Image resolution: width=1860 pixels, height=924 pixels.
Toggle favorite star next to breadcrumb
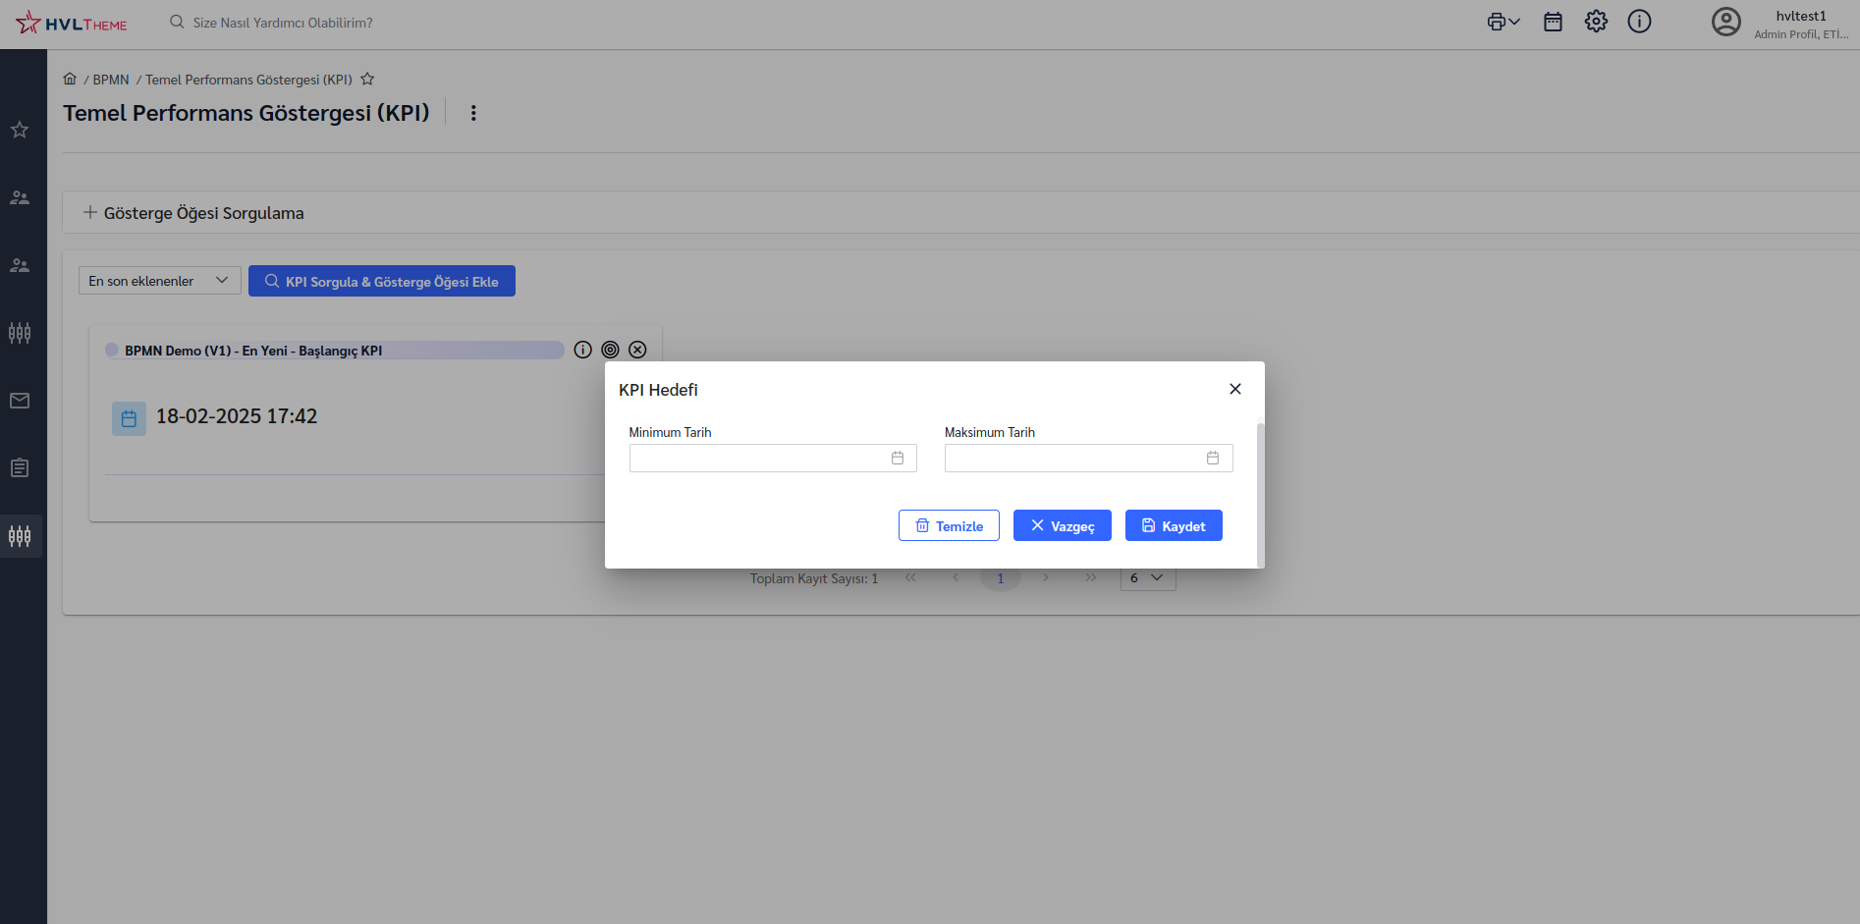coord(367,80)
